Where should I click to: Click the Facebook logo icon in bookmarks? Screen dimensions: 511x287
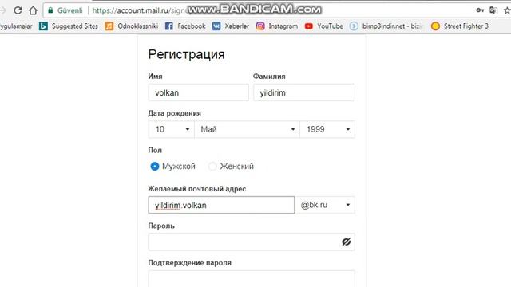168,26
